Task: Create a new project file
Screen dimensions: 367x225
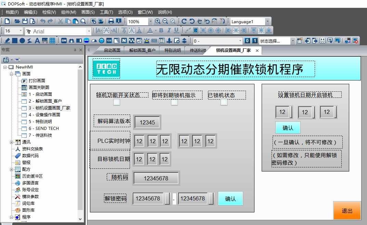Action: click(7, 21)
